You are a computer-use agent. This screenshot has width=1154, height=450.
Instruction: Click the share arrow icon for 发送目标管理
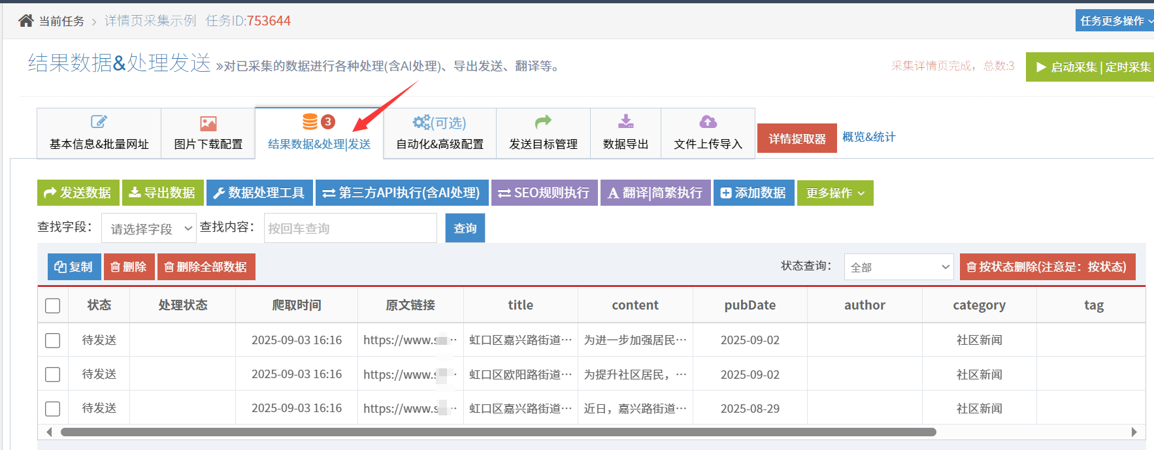(543, 121)
